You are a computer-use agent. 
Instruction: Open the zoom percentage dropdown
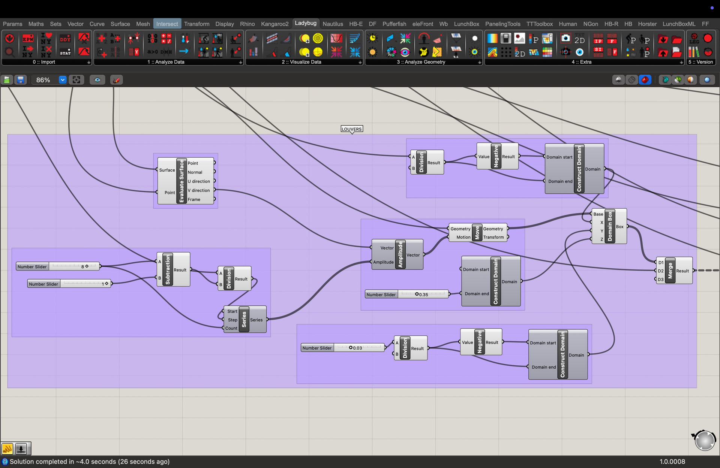(63, 80)
